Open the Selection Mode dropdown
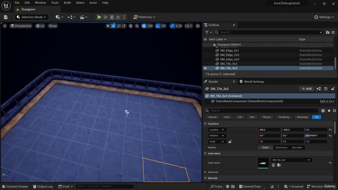 point(32,17)
